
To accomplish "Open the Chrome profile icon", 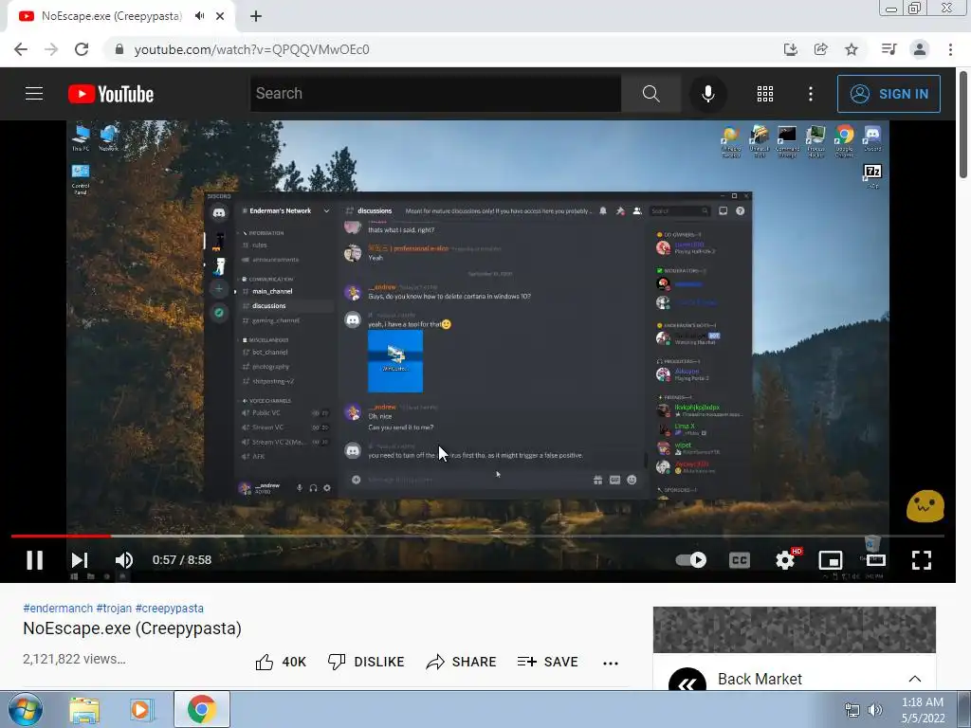I will 920,49.
